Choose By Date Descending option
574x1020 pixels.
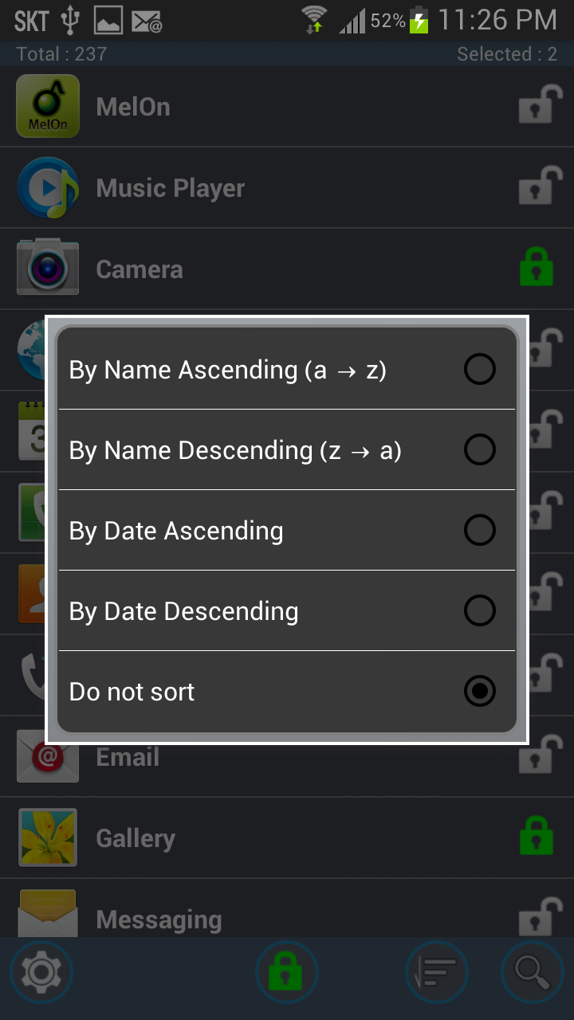tap(287, 611)
